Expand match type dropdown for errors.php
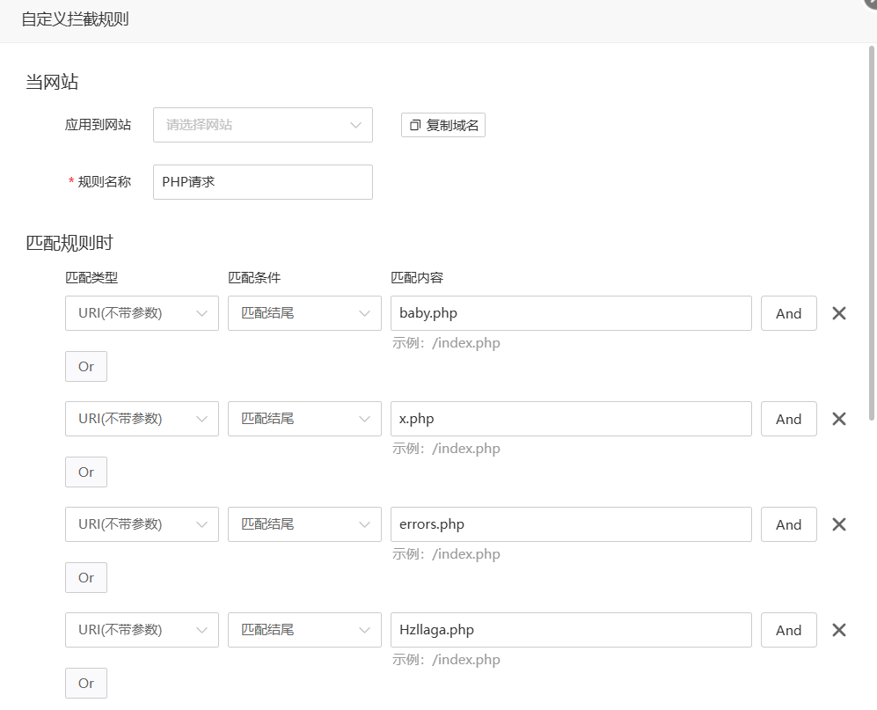This screenshot has width=877, height=710. (143, 524)
